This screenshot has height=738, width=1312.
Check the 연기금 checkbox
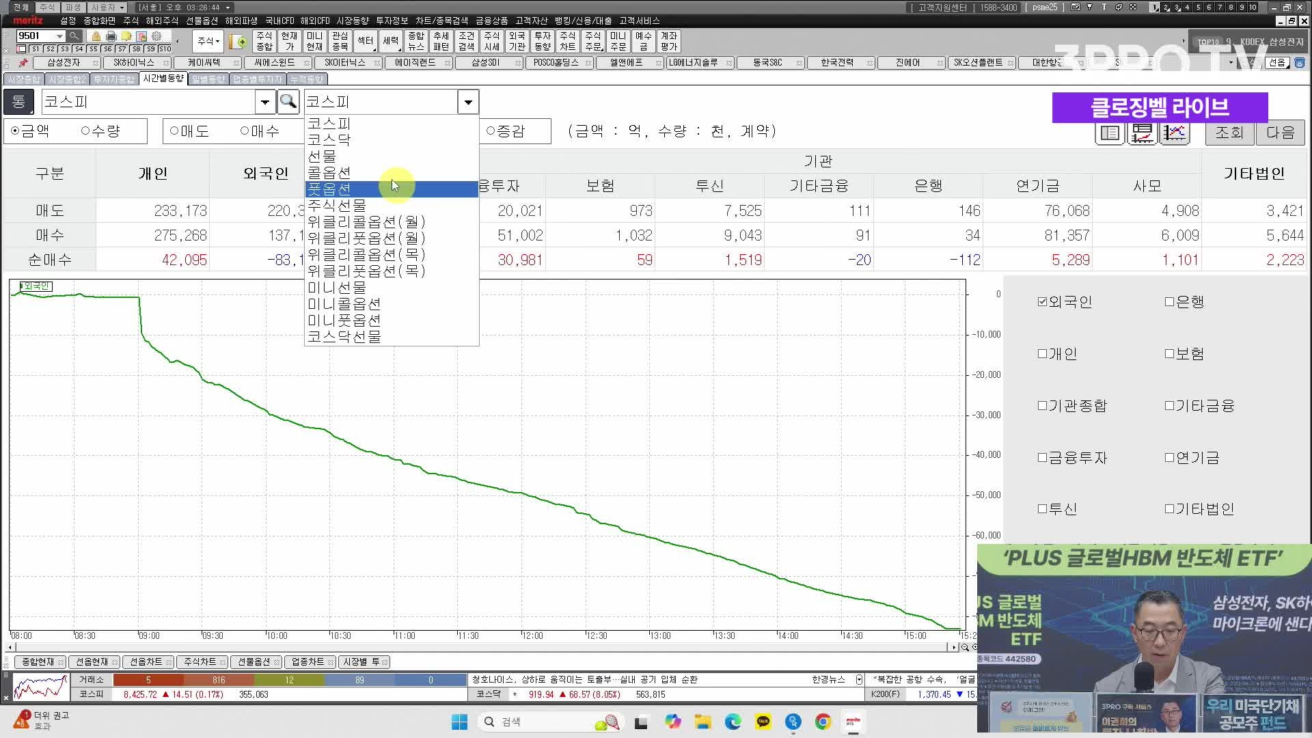pyautogui.click(x=1169, y=457)
